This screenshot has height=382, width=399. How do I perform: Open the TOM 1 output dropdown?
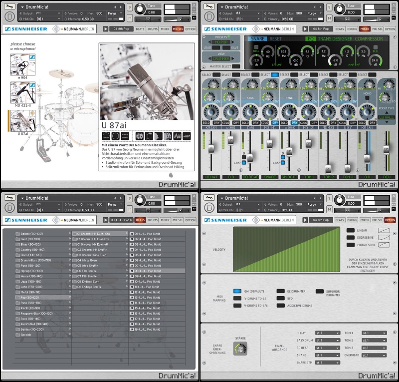pos(375,333)
